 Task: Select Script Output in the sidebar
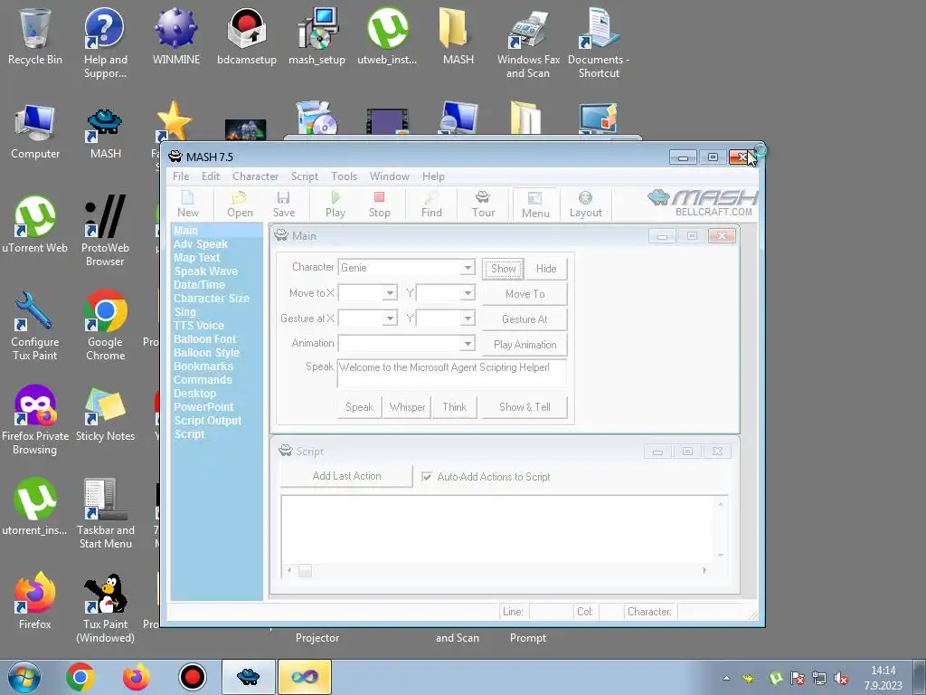pyautogui.click(x=207, y=421)
